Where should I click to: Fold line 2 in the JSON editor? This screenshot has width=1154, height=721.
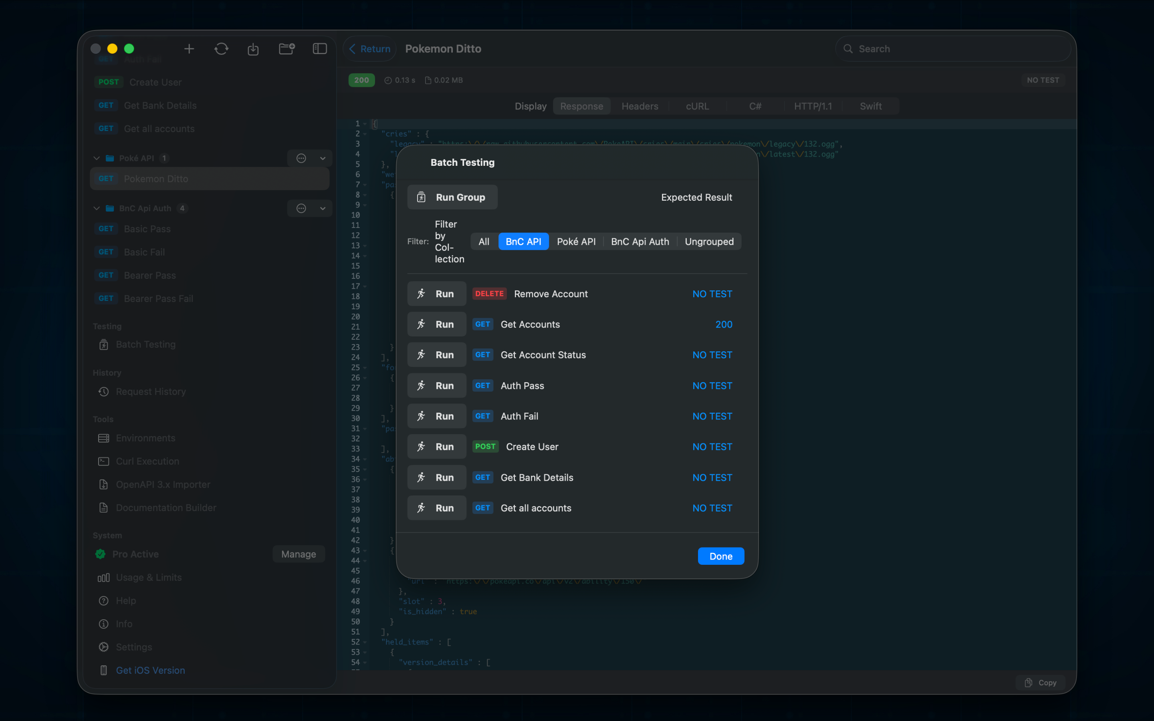pos(365,134)
